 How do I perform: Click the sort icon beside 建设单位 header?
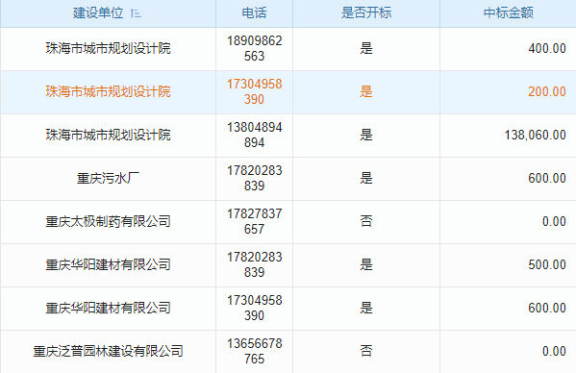click(x=136, y=13)
